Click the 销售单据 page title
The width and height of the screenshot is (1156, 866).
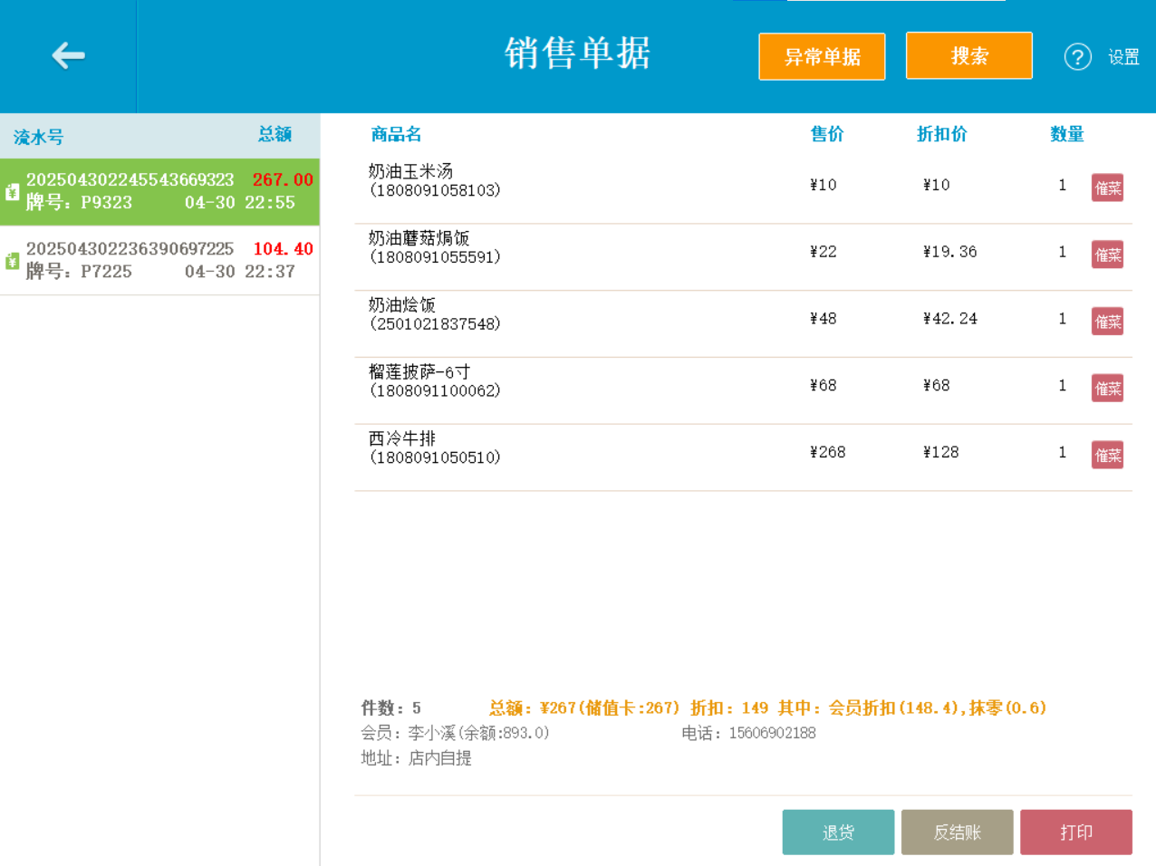[578, 53]
